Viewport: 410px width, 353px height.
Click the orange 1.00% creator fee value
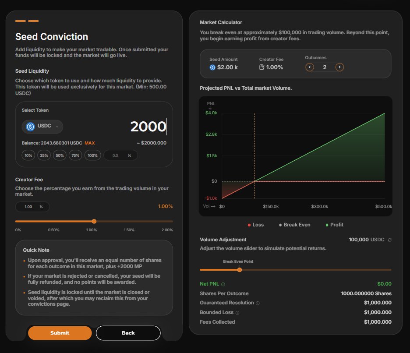(165, 206)
